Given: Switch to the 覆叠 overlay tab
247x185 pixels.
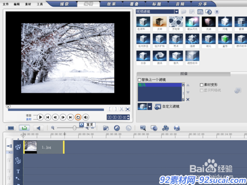Looking at the screenshot, I should (134, 4).
